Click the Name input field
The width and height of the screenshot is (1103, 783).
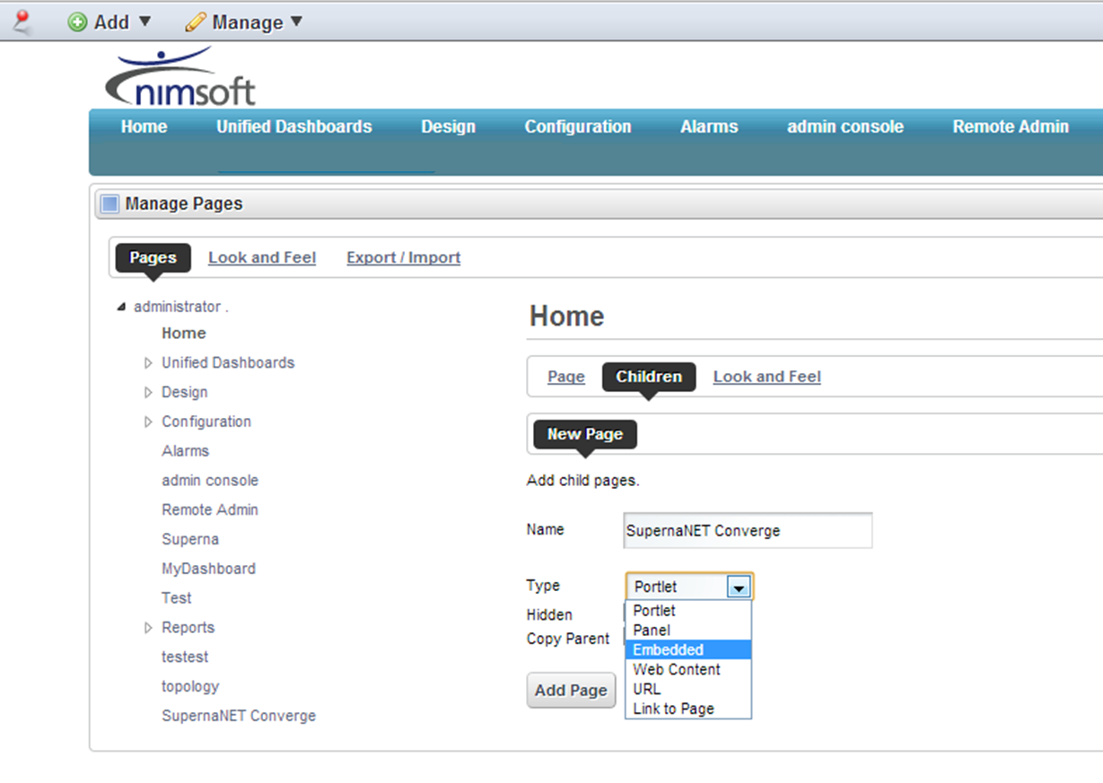tap(748, 531)
